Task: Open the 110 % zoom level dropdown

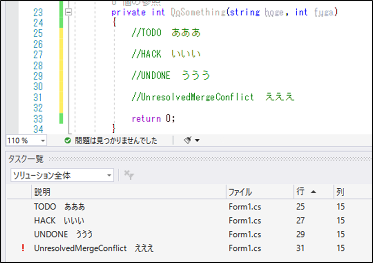Action: coord(42,141)
